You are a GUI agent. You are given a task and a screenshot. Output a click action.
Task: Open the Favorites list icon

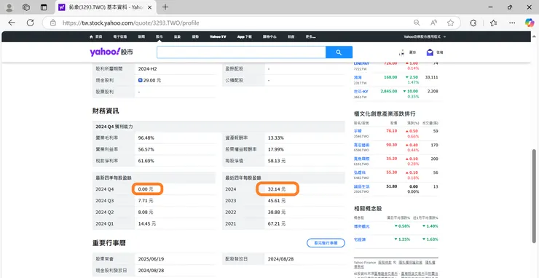coord(494,23)
